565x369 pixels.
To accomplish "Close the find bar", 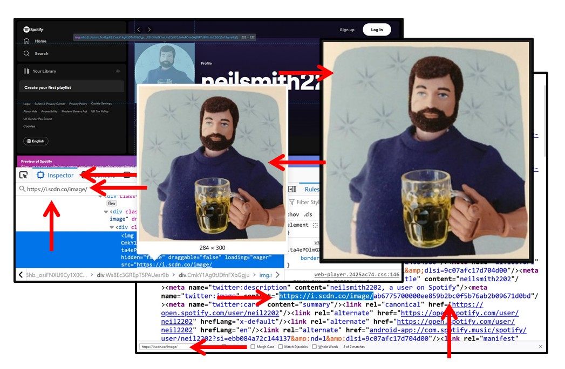I will 541,347.
